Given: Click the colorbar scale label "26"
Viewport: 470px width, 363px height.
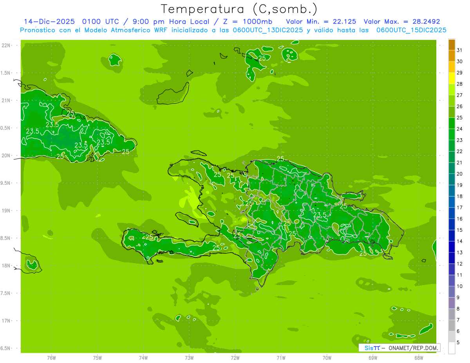Looking at the screenshot, I should pyautogui.click(x=460, y=107).
